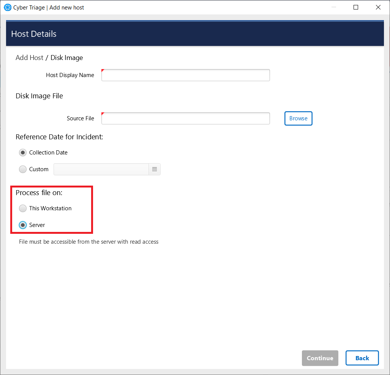This screenshot has width=390, height=375.
Task: Click inside the Source File text box
Action: tap(185, 118)
